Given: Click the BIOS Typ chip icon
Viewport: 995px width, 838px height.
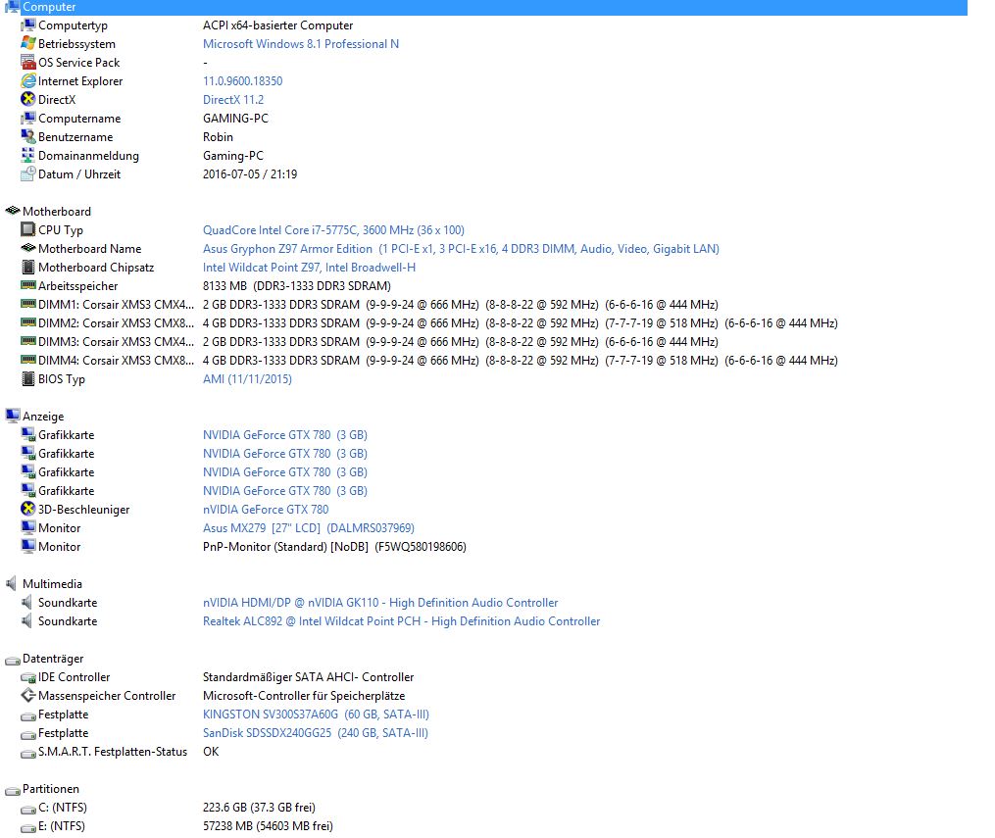Looking at the screenshot, I should 27,378.
